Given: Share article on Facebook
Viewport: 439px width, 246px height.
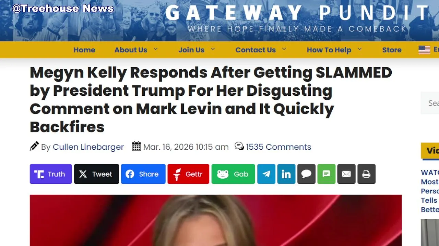Looking at the screenshot, I should 143,174.
